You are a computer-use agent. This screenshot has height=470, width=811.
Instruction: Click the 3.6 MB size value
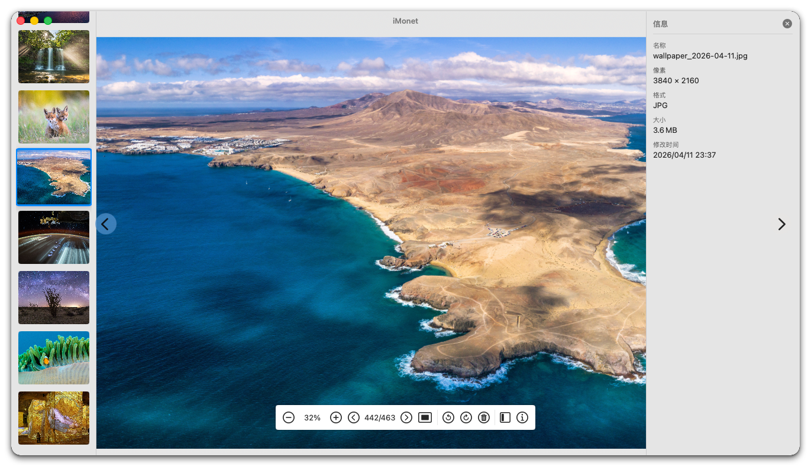point(665,130)
